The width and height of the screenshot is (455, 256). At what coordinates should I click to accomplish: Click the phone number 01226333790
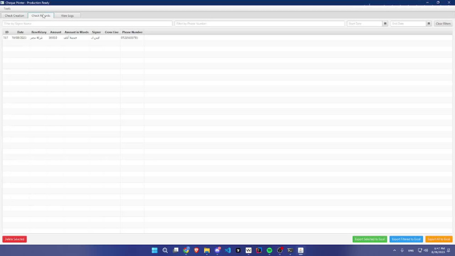point(129,38)
